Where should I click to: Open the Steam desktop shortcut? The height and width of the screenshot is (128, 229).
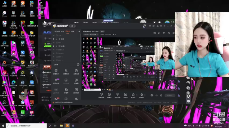coord(4,53)
